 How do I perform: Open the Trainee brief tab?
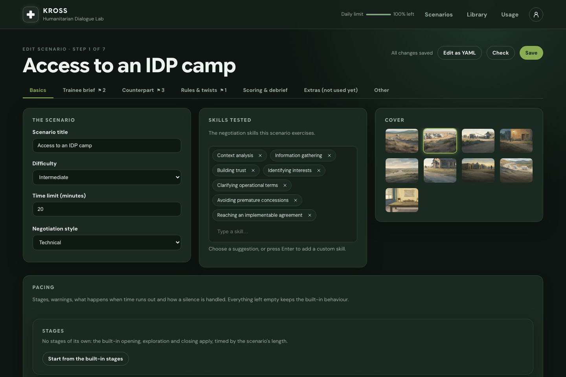point(84,90)
